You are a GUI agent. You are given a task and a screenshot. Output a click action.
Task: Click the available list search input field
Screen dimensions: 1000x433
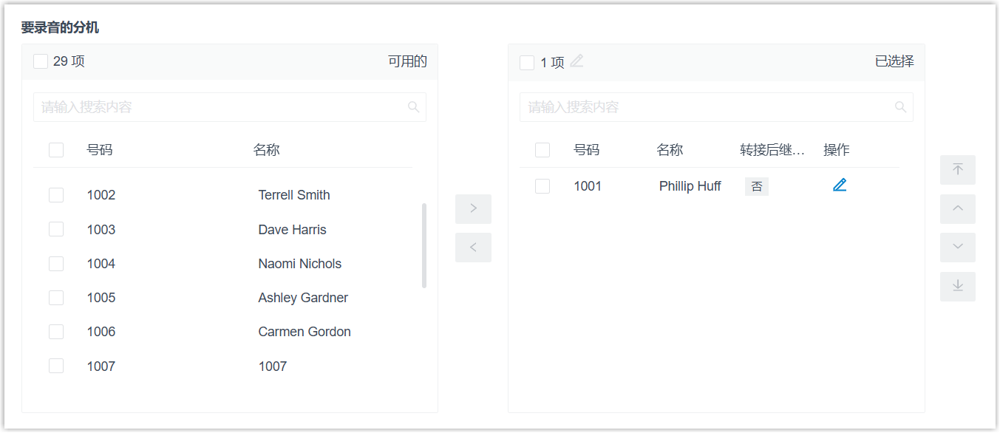pyautogui.click(x=222, y=107)
